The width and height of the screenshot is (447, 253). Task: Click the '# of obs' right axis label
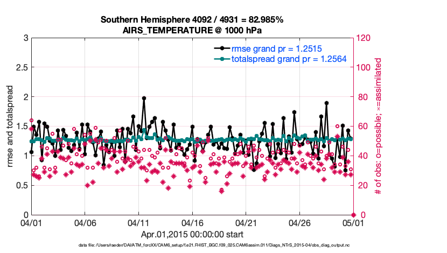click(378, 126)
